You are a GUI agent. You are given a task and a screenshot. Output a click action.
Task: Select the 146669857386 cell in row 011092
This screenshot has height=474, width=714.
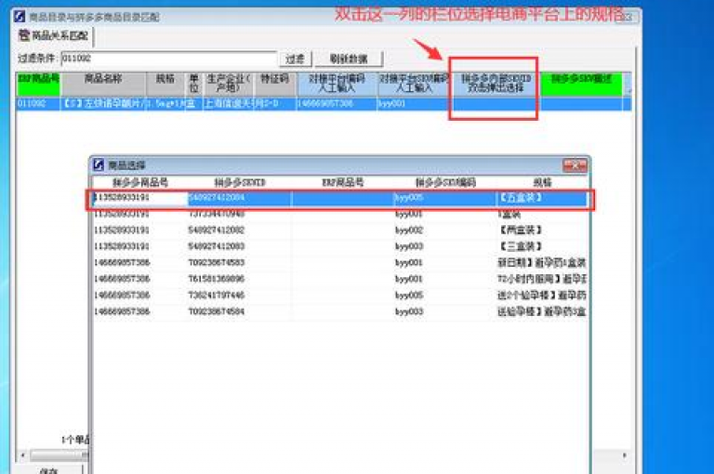[x=337, y=104]
